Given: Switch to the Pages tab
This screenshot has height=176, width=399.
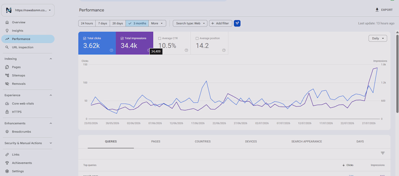Looking at the screenshot, I should pos(156,142).
